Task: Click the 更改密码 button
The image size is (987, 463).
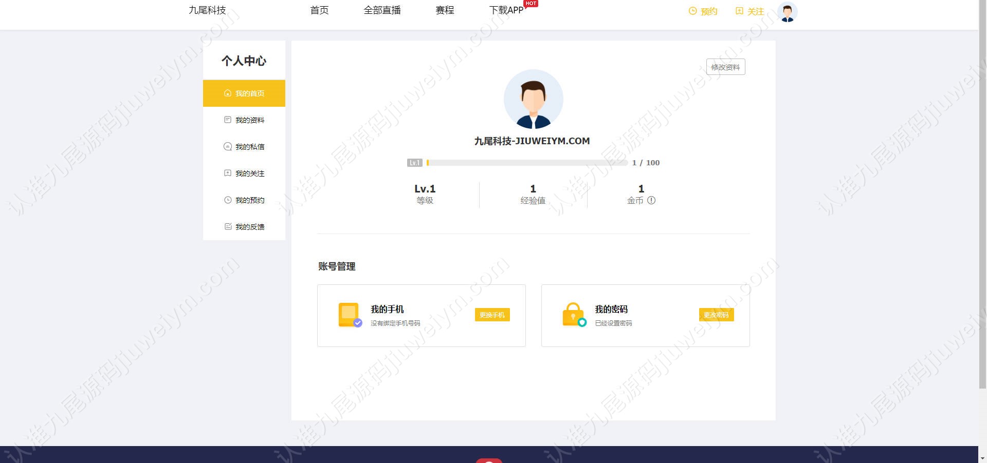Action: tap(716, 315)
